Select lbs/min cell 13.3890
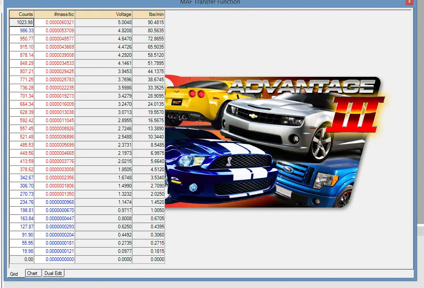424x288 pixels. pyautogui.click(x=148, y=128)
